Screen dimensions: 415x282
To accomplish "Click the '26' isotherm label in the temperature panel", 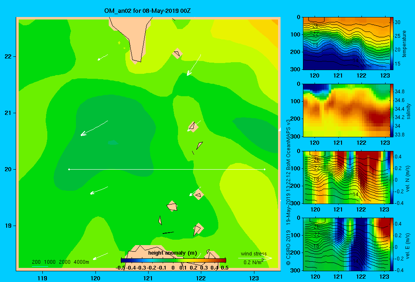I will coord(315,26).
